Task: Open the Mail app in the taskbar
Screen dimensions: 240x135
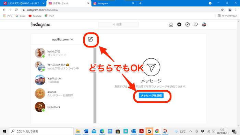Action: (x=94, y=131)
